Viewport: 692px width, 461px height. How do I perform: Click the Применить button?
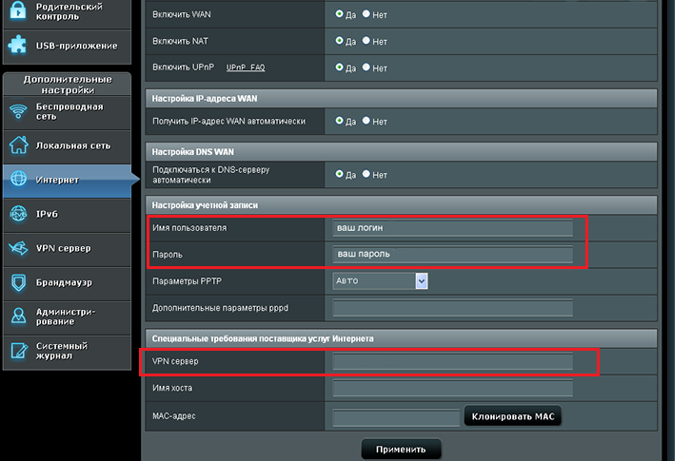click(x=401, y=449)
